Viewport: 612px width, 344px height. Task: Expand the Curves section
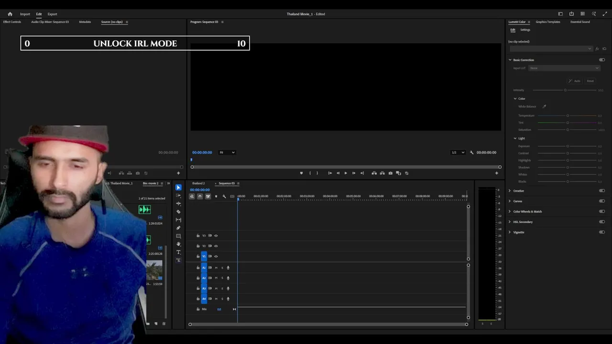(x=510, y=201)
